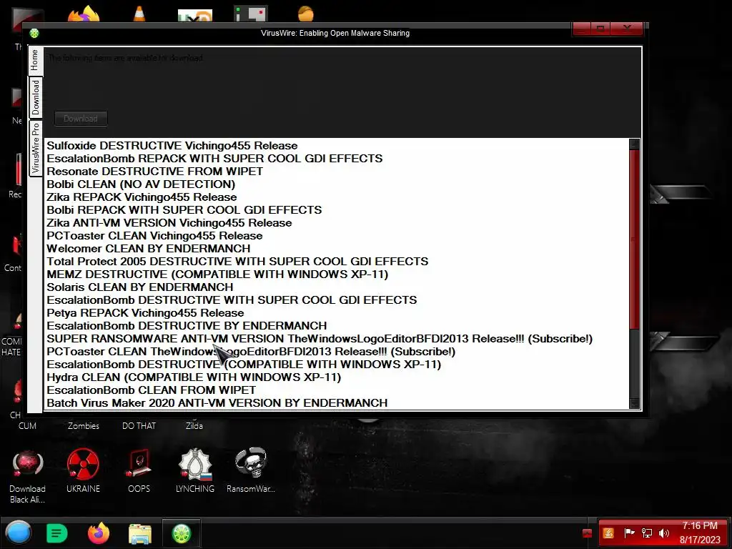This screenshot has width=732, height=549.
Task: Open File Explorer from the taskbar
Action: click(140, 533)
